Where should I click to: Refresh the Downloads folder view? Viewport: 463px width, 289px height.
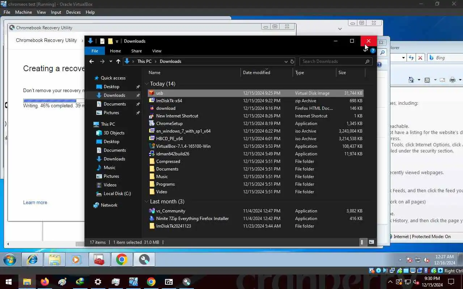tap(292, 61)
